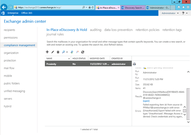Open servers in left navigation

point(8,99)
